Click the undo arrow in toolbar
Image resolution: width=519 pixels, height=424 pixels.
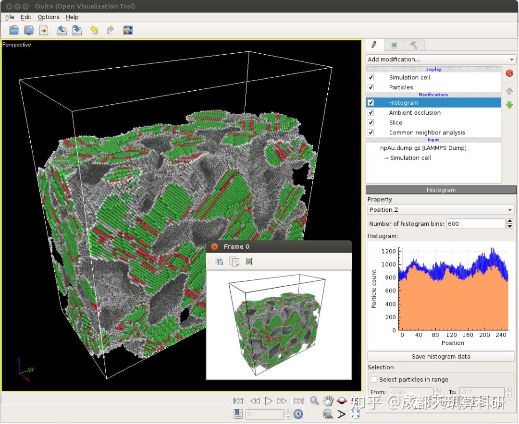click(94, 30)
